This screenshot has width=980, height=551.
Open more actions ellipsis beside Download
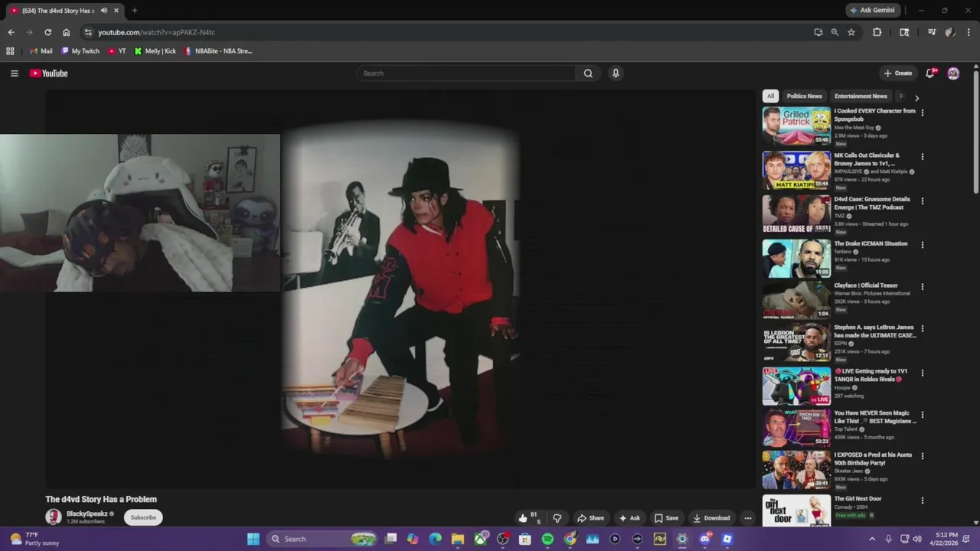[x=748, y=518]
